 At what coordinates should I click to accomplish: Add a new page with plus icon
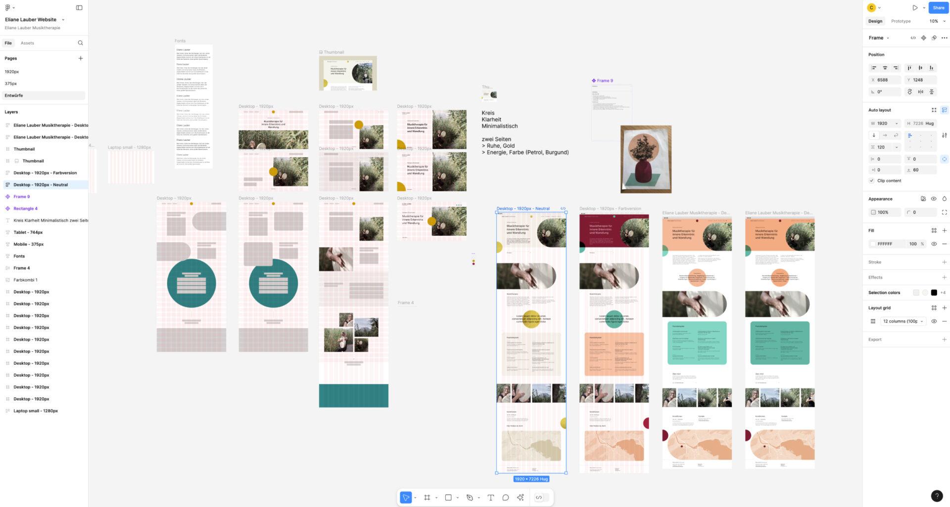81,58
